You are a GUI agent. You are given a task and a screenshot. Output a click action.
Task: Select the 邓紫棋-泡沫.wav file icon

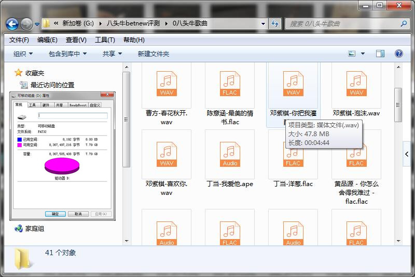click(x=356, y=84)
